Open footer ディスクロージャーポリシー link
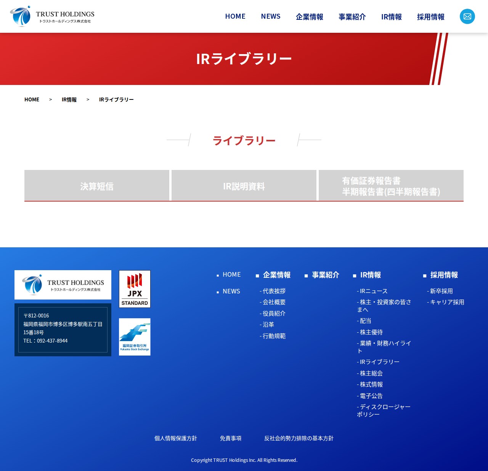This screenshot has height=471, width=488. coord(384,411)
